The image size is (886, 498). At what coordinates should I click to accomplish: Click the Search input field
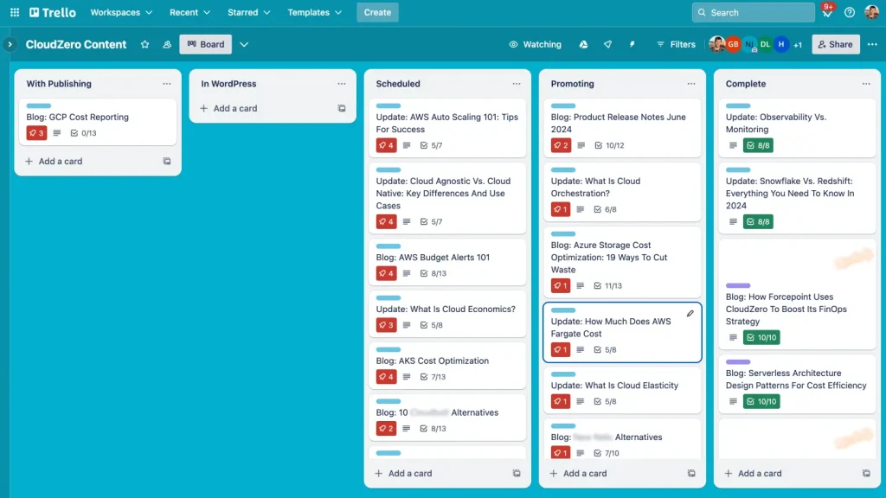click(x=753, y=12)
